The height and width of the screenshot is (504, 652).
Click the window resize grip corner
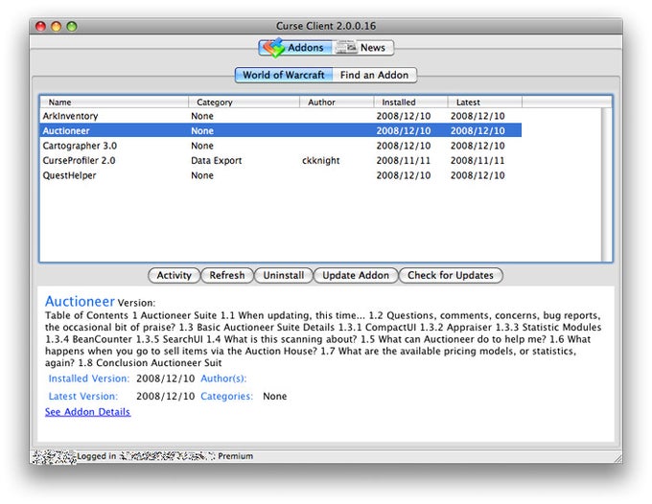[617, 457]
